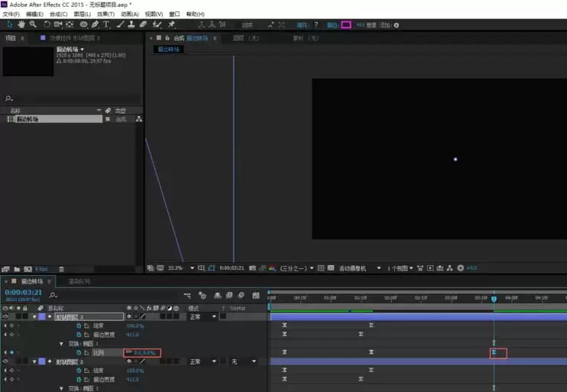Select the Puppet Pin tool

(171, 24)
